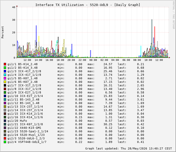Click the 00:00 time label on the x-axis
Screen dimensions: 176x152
point(93,60)
